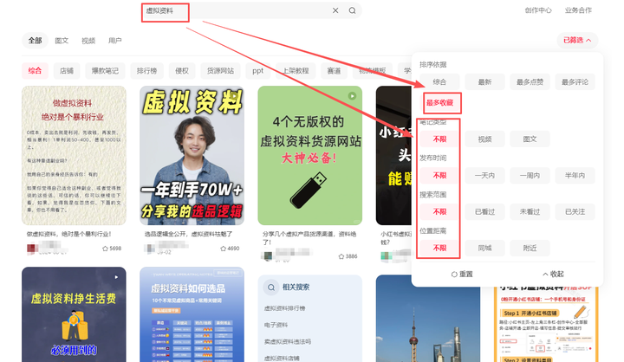
Task: Open 创作中心 link at top
Action: point(538,10)
